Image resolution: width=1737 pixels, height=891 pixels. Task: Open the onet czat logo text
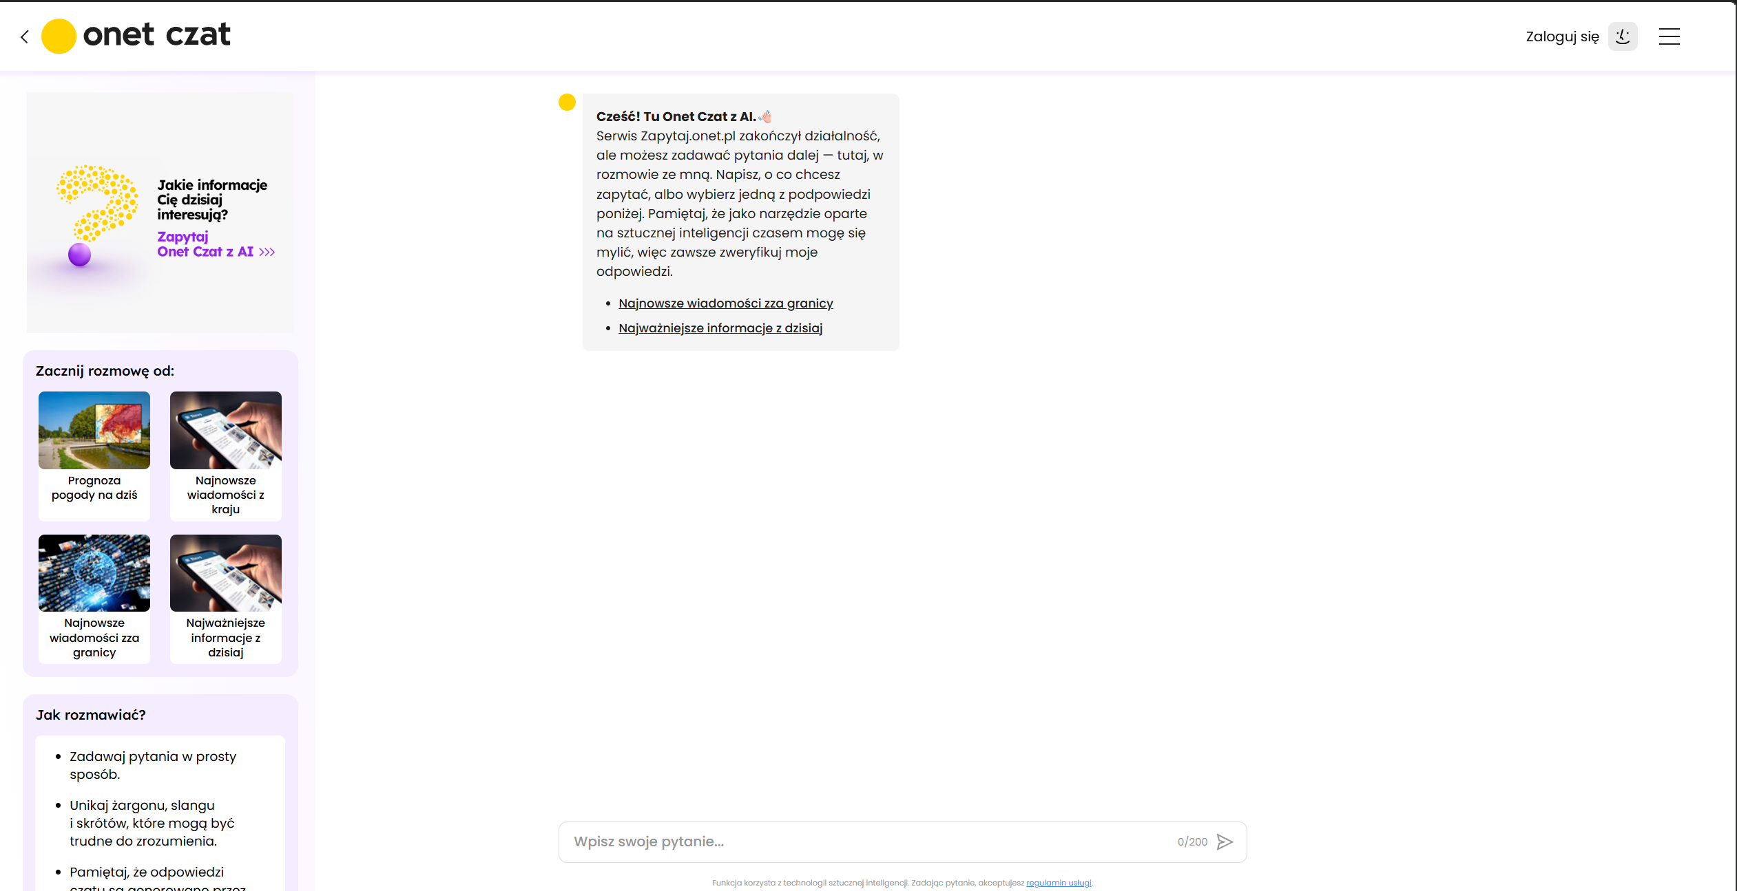[156, 34]
